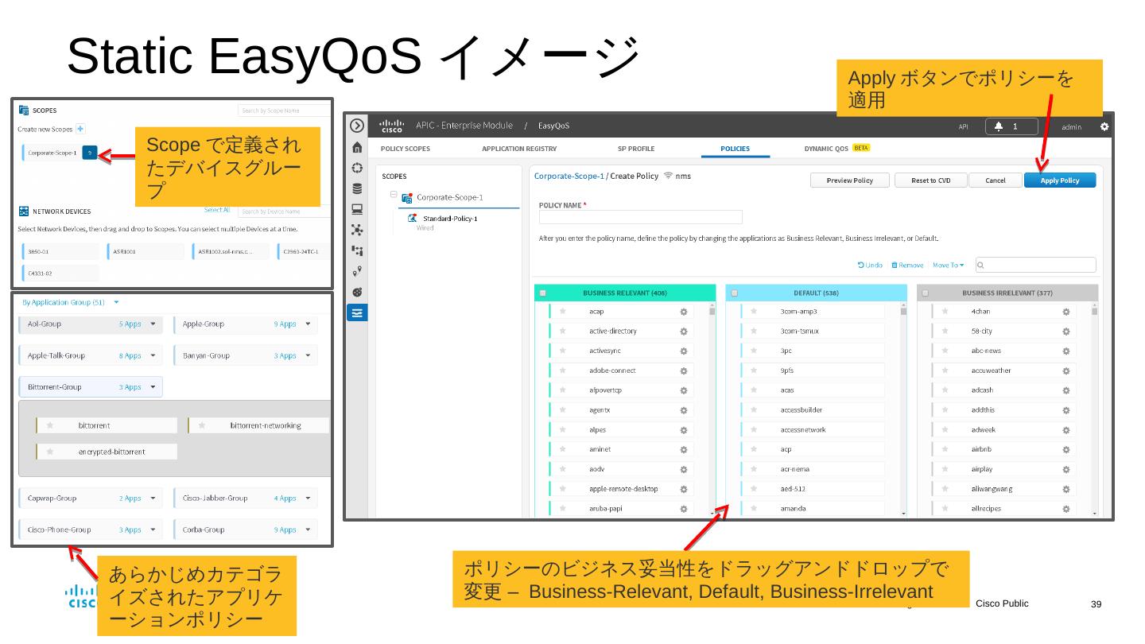Click the Apply Policy button
This screenshot has height=644, width=1145.
click(x=1060, y=180)
